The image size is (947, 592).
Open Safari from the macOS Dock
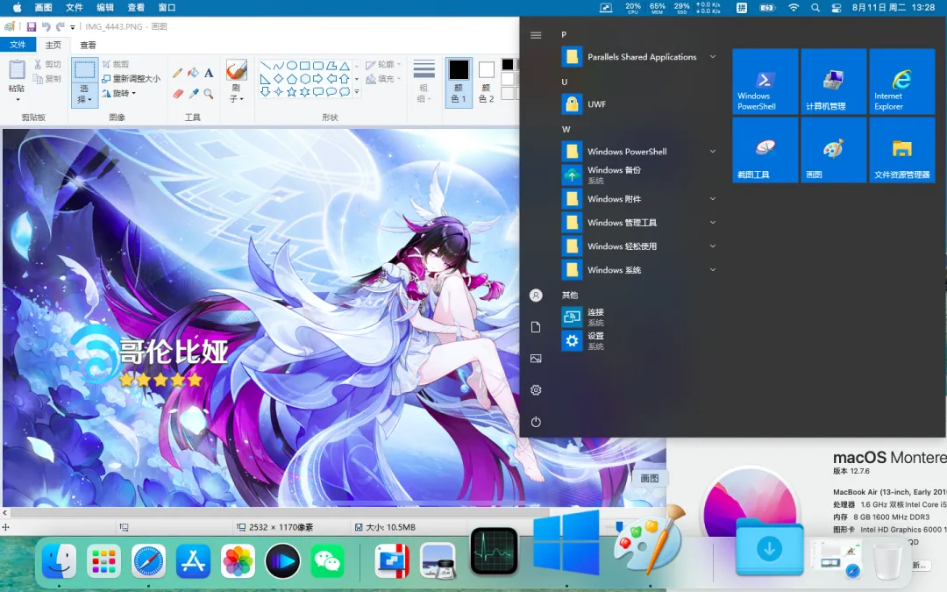pyautogui.click(x=148, y=561)
